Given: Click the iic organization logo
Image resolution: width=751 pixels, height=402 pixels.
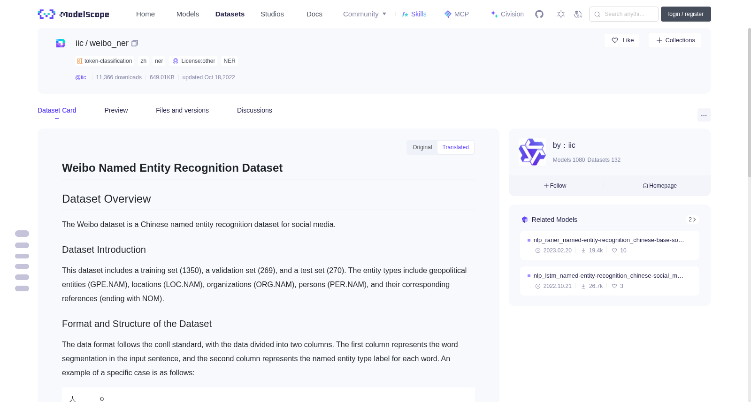Looking at the screenshot, I should point(532,152).
